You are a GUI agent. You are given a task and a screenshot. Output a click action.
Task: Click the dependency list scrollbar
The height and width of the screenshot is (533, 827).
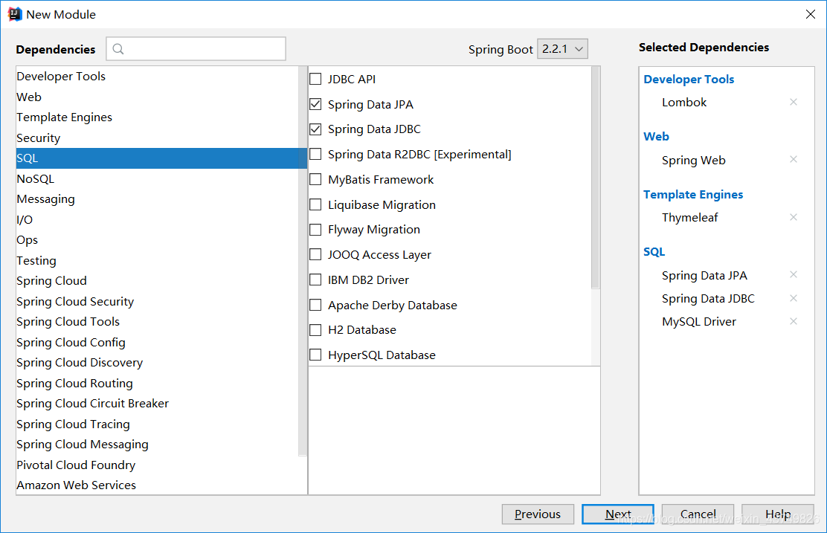point(596,178)
